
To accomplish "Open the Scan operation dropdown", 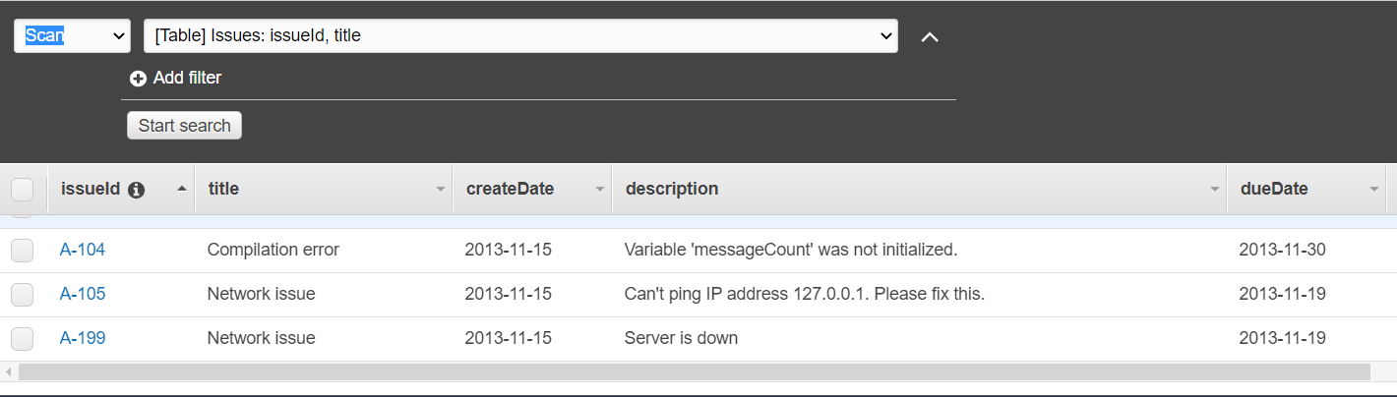I will [73, 36].
